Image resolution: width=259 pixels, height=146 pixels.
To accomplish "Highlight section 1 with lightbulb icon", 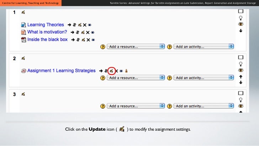I will point(240,18).
